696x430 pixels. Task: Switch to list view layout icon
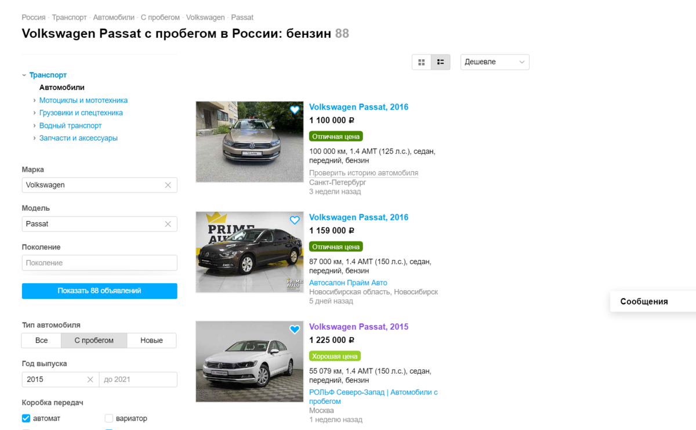click(x=441, y=62)
